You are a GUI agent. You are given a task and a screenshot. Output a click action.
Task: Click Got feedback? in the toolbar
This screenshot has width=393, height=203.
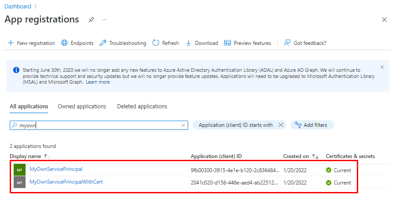pos(305,43)
